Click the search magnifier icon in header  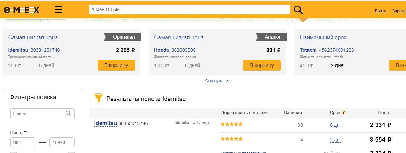298,10
